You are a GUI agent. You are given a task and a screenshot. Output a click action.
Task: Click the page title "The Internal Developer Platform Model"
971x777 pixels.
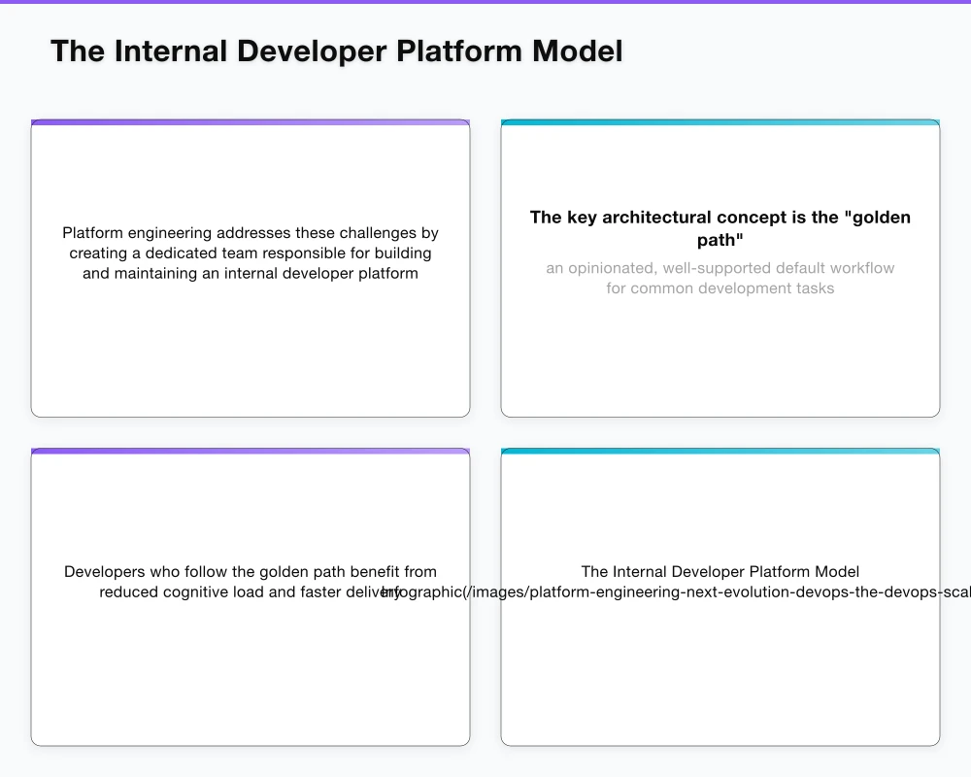coord(338,51)
